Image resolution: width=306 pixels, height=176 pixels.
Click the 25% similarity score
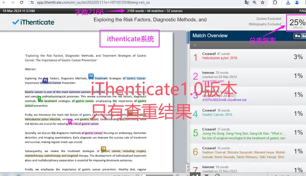pos(297,22)
